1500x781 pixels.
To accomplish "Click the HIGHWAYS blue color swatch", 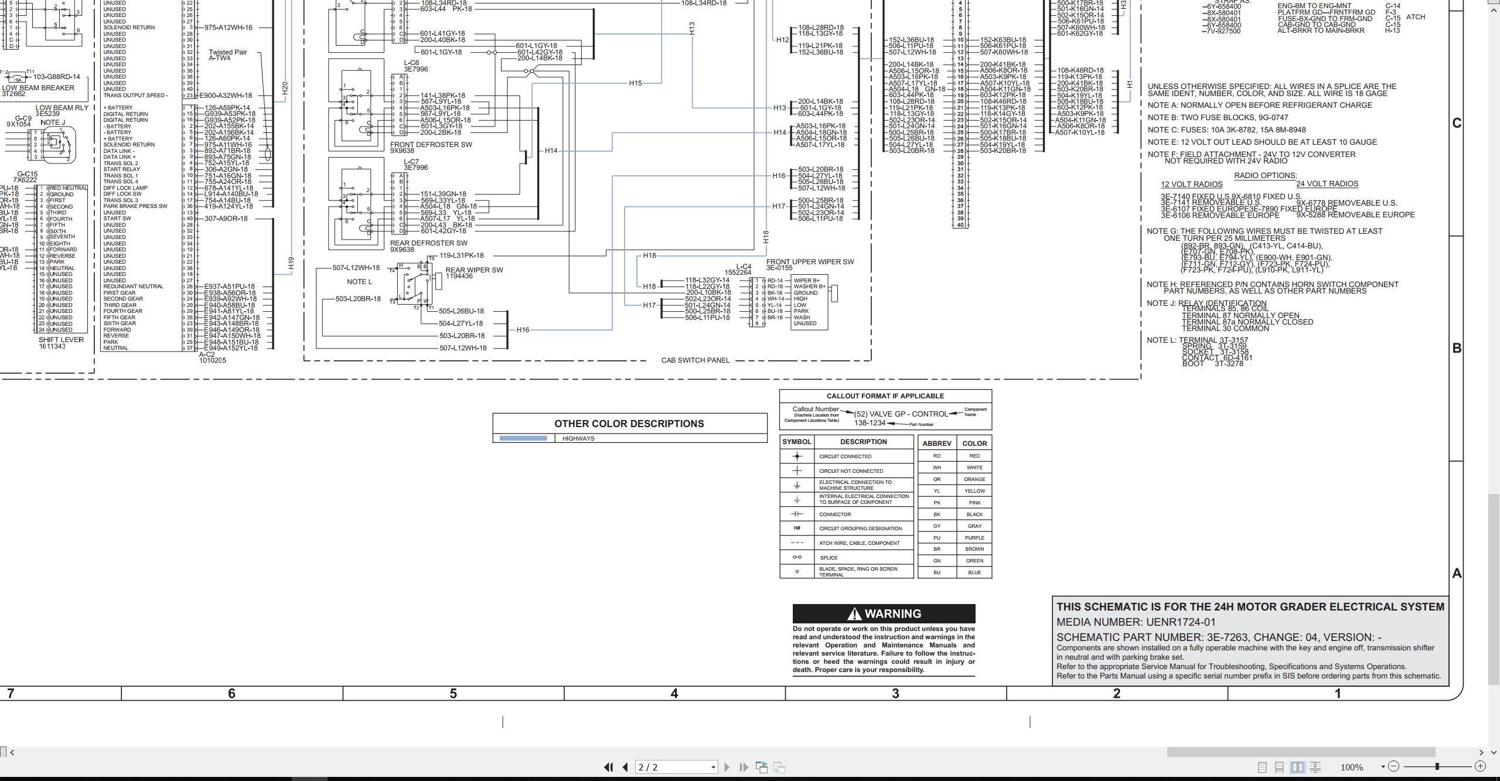I will pos(523,438).
